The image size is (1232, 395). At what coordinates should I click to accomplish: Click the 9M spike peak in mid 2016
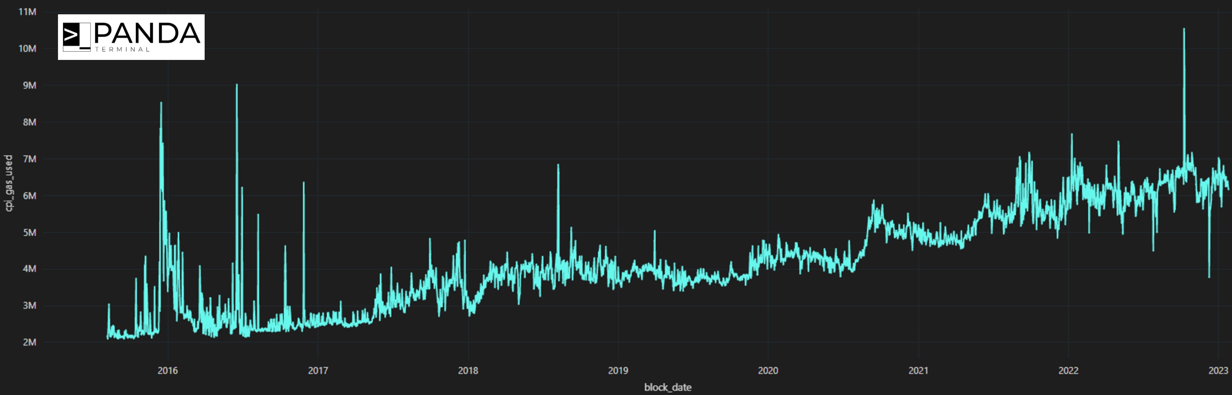click(237, 85)
